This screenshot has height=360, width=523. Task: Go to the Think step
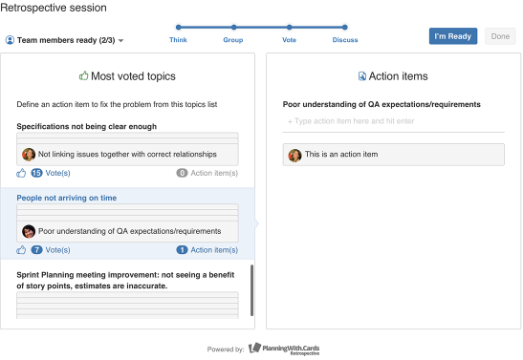(178, 40)
